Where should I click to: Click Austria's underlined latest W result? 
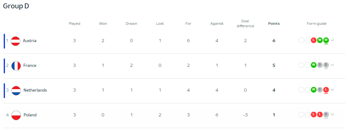pyautogui.click(x=326, y=40)
